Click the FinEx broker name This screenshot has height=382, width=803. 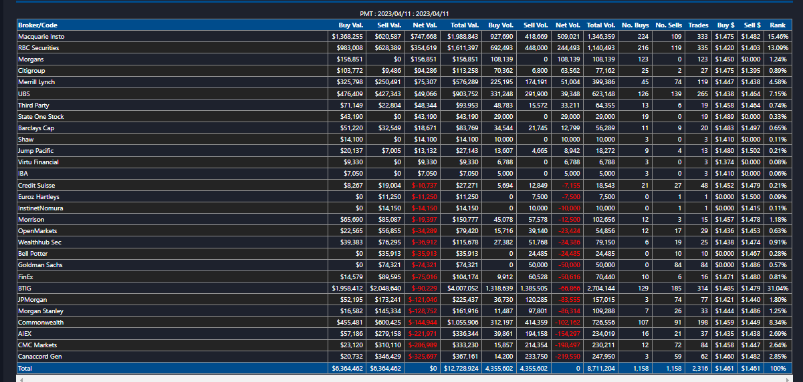click(x=26, y=276)
